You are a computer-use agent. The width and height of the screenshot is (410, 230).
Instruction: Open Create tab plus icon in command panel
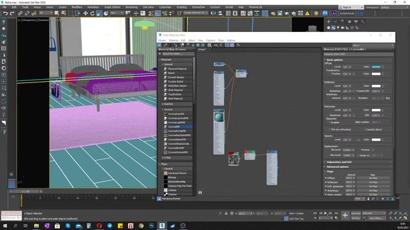[x=329, y=22]
